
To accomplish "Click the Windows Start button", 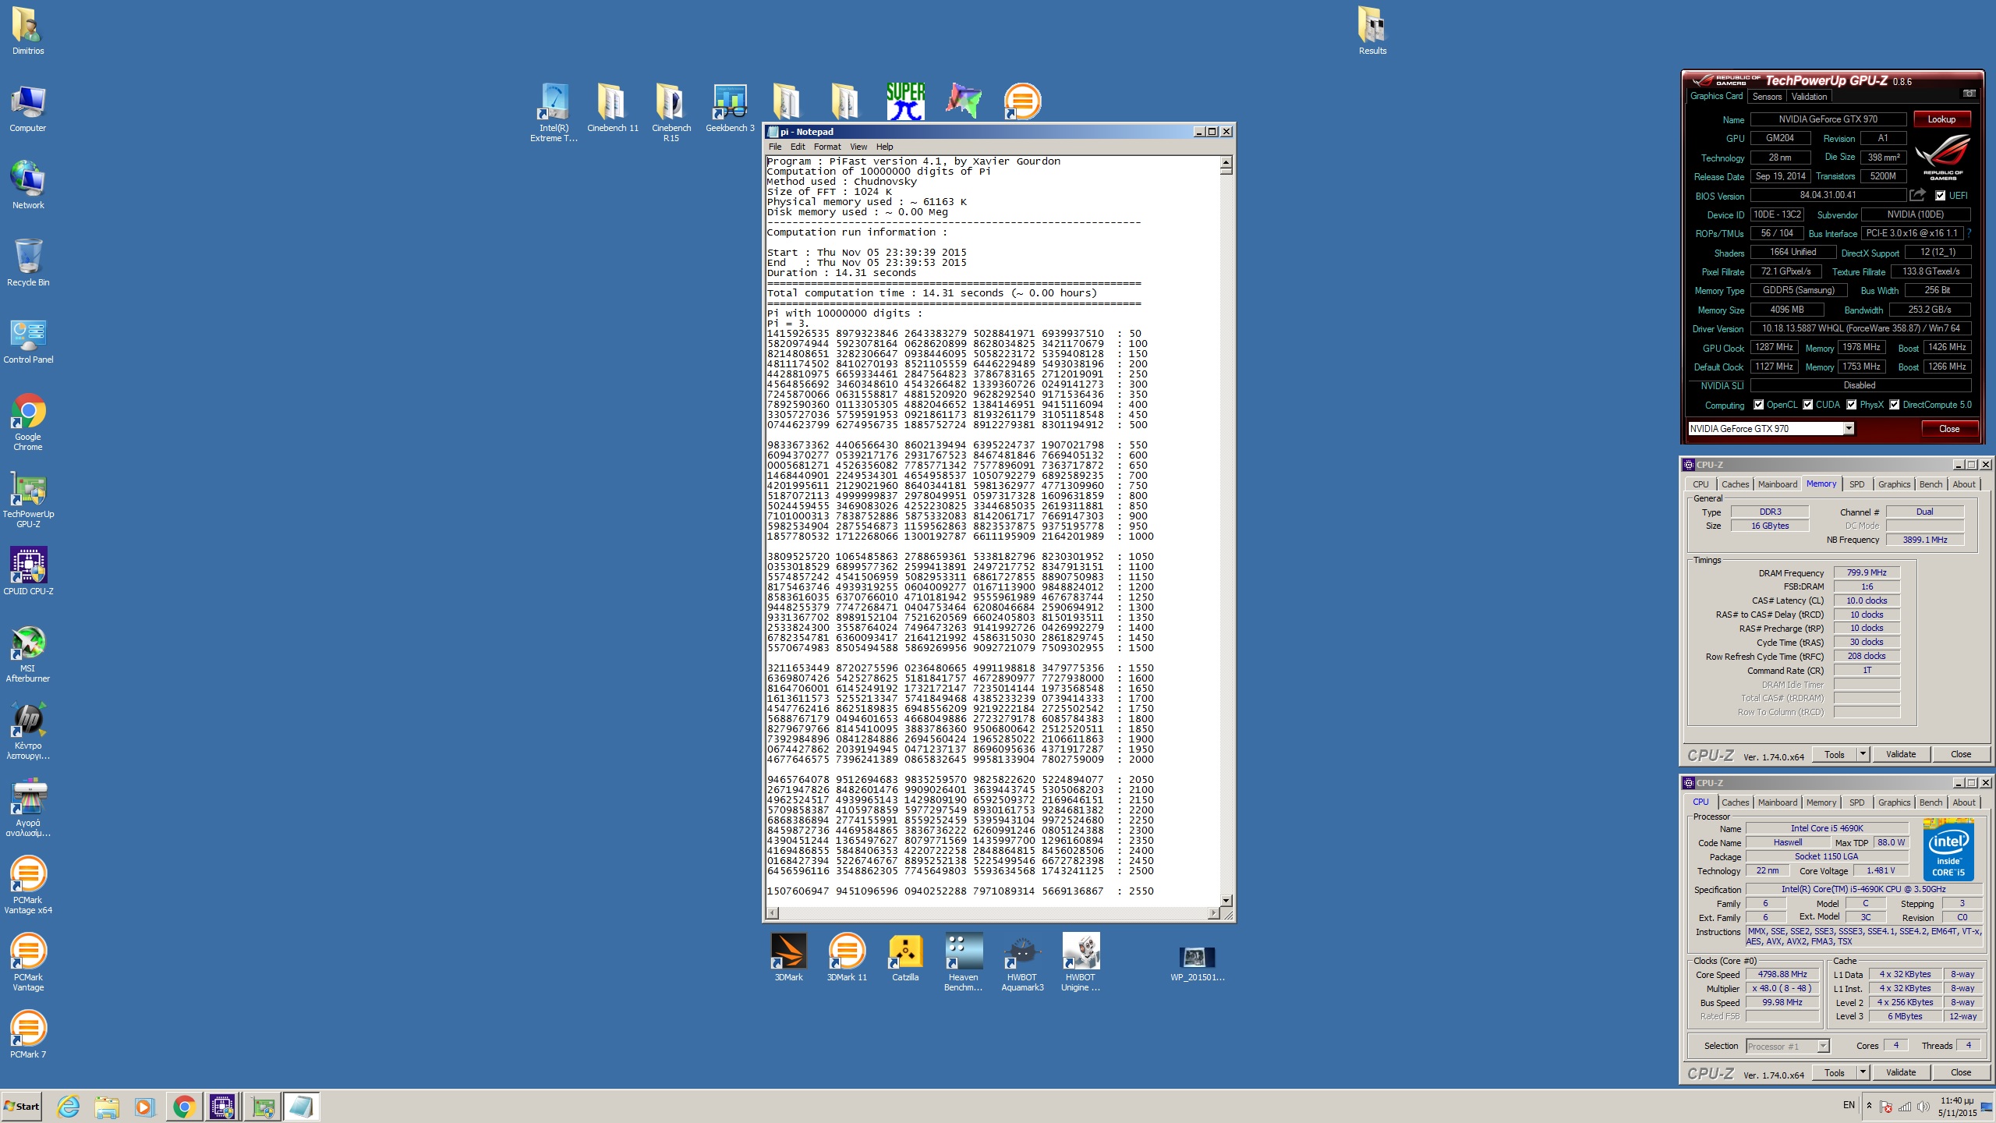I will pos(22,1106).
